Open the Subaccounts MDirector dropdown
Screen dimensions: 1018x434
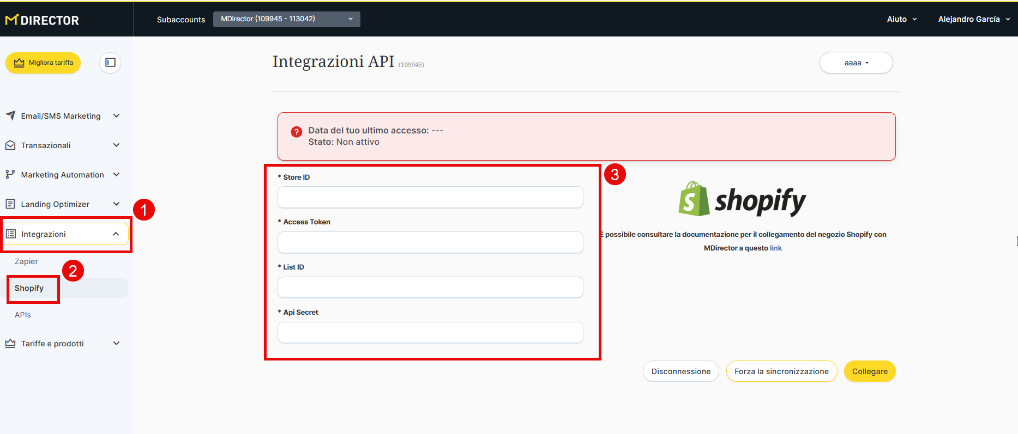(286, 19)
